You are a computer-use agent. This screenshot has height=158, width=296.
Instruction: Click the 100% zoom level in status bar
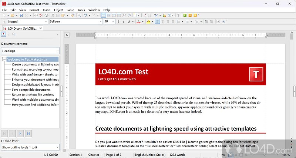[286, 155]
